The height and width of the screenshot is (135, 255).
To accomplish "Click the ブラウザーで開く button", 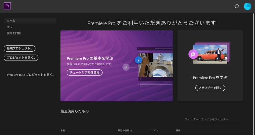I will coord(210,88).
